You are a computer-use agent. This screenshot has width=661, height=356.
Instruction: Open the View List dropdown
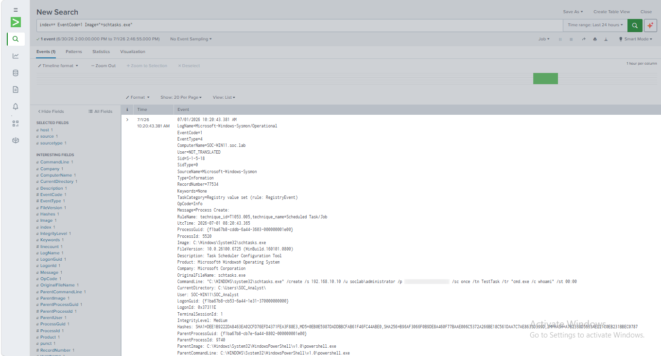click(x=224, y=97)
